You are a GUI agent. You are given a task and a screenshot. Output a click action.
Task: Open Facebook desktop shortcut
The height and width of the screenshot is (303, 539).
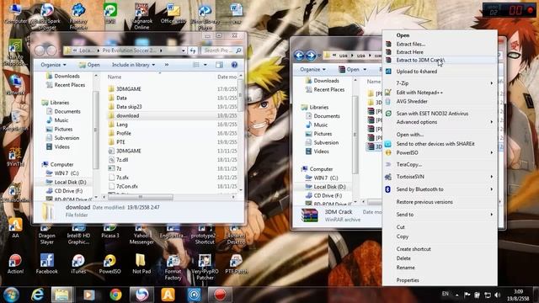click(47, 263)
